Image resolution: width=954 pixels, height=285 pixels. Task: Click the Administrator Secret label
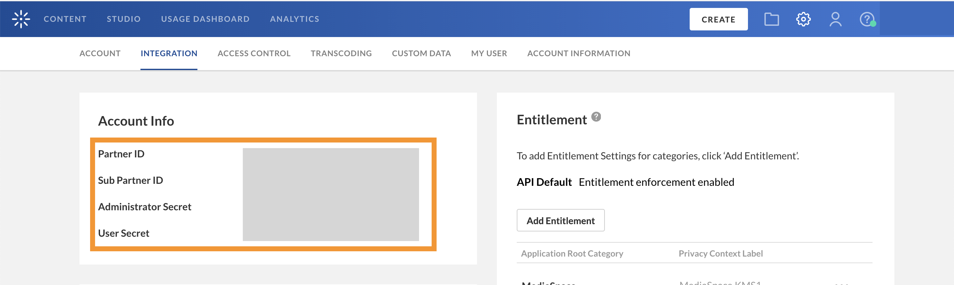tap(144, 207)
